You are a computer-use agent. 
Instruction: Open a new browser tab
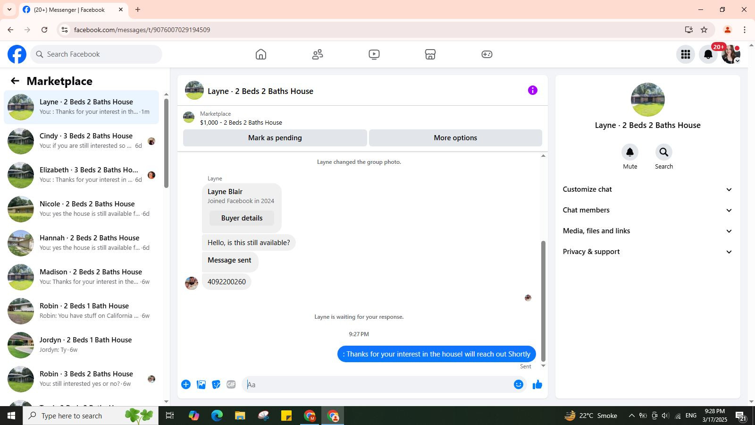pos(138,9)
